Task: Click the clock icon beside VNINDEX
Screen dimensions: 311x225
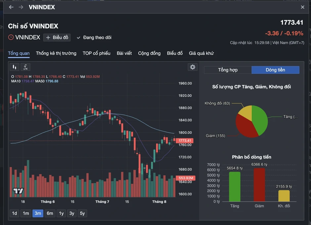Action: pyautogui.click(x=11, y=37)
